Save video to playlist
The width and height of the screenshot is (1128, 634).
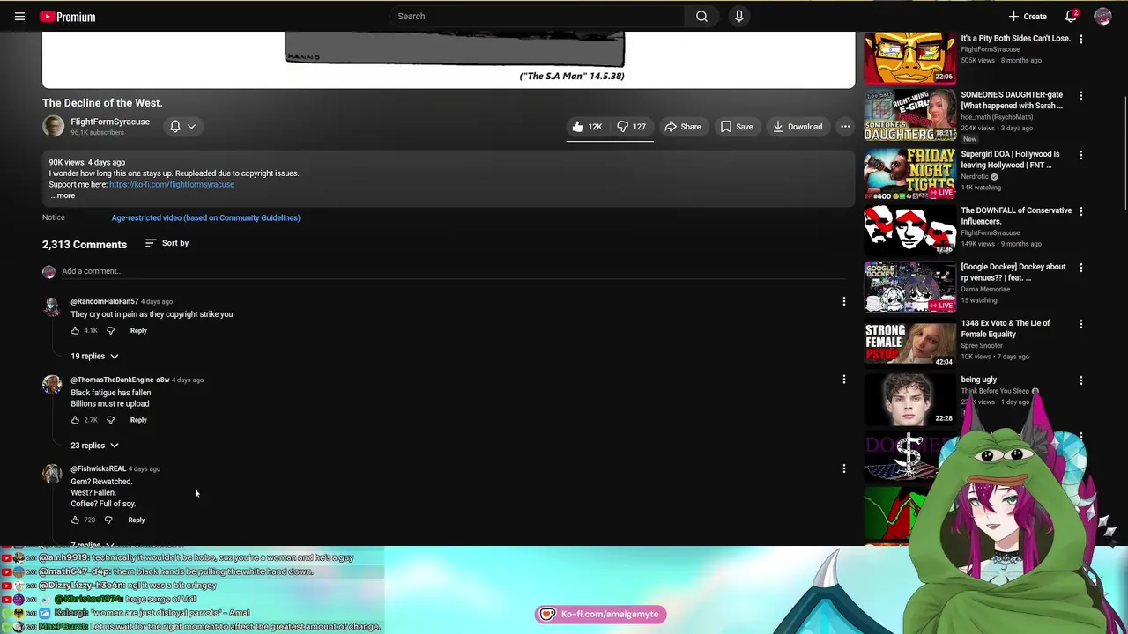(x=737, y=127)
